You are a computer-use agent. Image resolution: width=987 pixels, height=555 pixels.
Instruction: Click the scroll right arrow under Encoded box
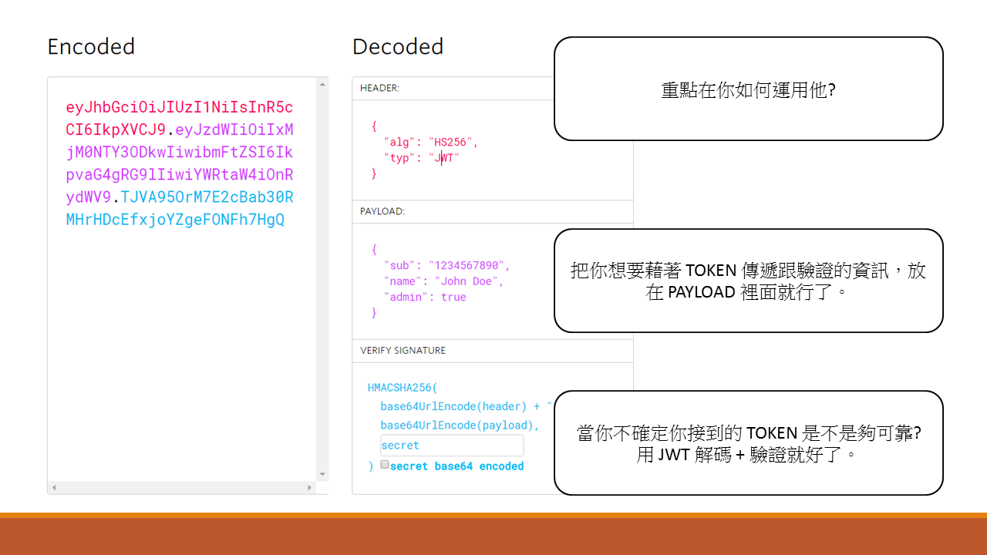(x=310, y=488)
